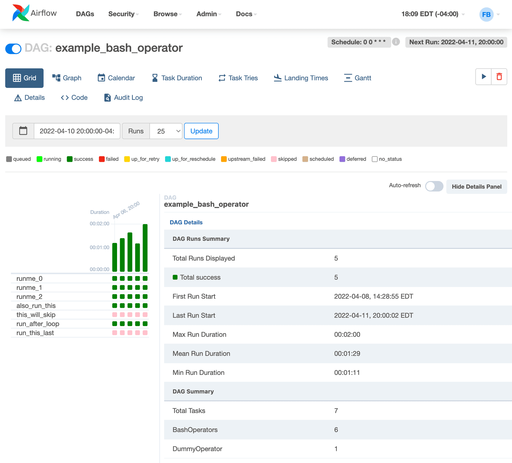This screenshot has height=463, width=512.
Task: Click Hide Details Panel button
Action: (x=476, y=187)
